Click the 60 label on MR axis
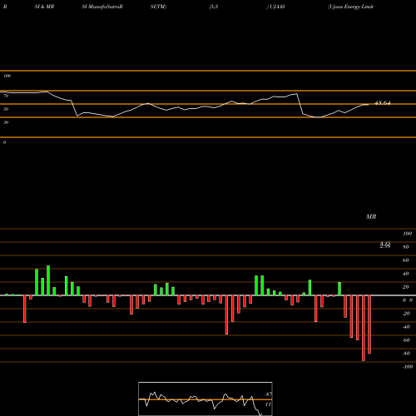416x416 pixels. 406,260
